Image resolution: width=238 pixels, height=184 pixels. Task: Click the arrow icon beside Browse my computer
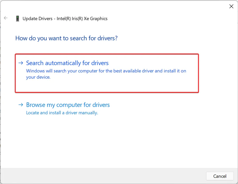[21, 105]
